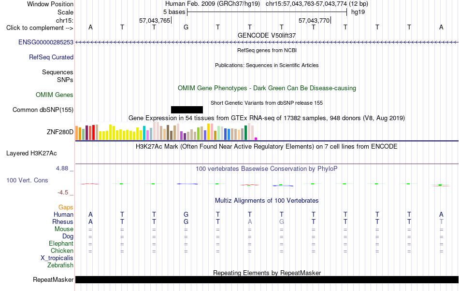Click the G base in the complement row
Image resolution: width=459 pixels, height=291 pixels.
pos(186,27)
